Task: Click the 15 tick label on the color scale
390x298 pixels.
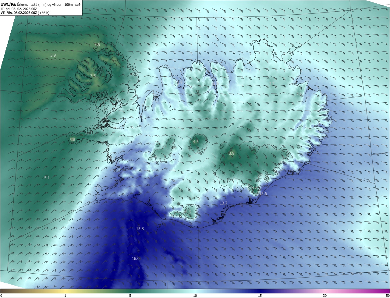Action: click(260, 296)
